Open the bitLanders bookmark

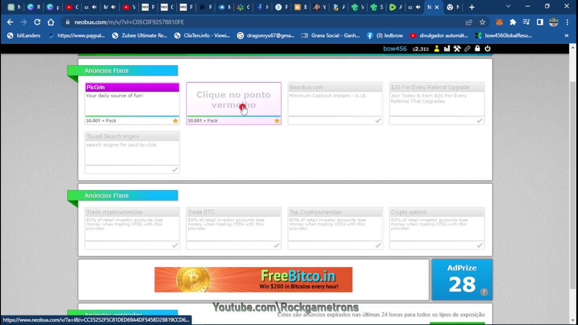point(24,35)
